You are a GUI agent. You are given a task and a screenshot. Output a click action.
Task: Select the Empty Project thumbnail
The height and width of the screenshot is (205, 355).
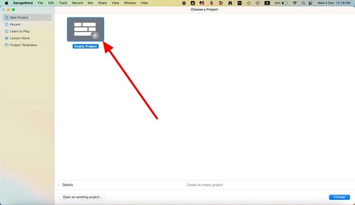click(86, 30)
